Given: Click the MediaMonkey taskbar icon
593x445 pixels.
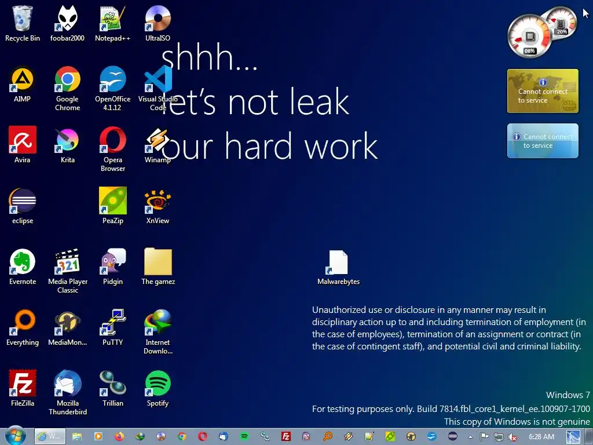Looking at the screenshot, I should (x=411, y=436).
